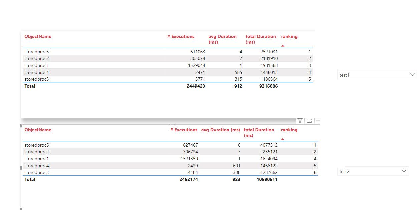Open the More options ellipsis menu
The height and width of the screenshot is (210, 417).
(x=318, y=121)
